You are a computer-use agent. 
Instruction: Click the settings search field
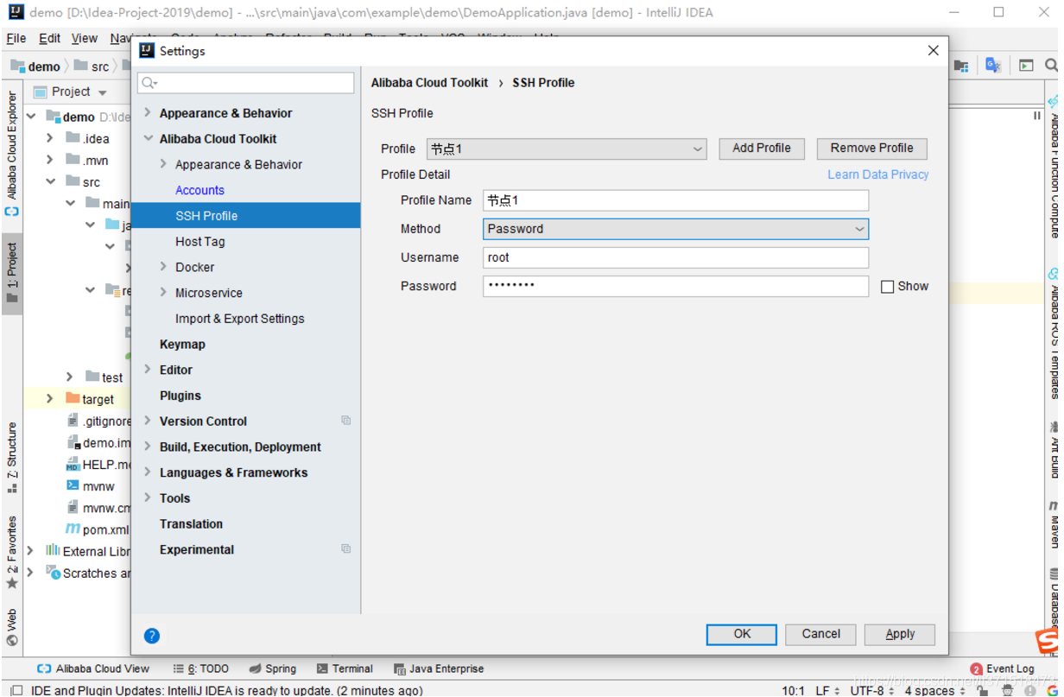246,83
